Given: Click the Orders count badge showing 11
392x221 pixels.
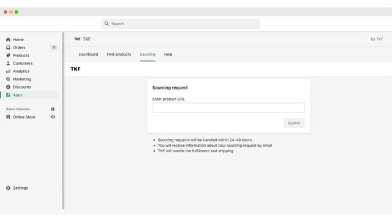Looking at the screenshot, I should coord(54,47).
